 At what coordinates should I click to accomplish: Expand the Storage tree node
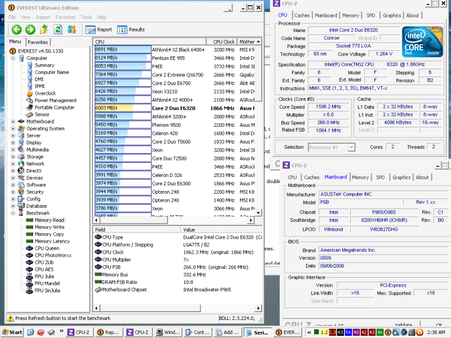pyautogui.click(x=13, y=157)
